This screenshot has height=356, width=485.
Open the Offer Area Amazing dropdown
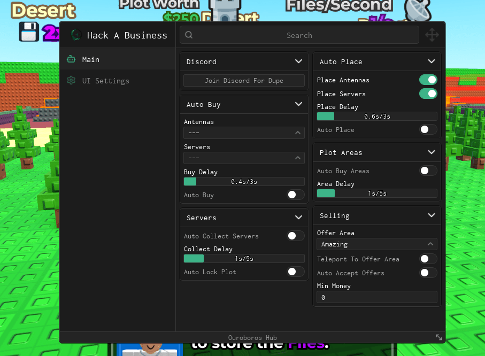tap(377, 244)
